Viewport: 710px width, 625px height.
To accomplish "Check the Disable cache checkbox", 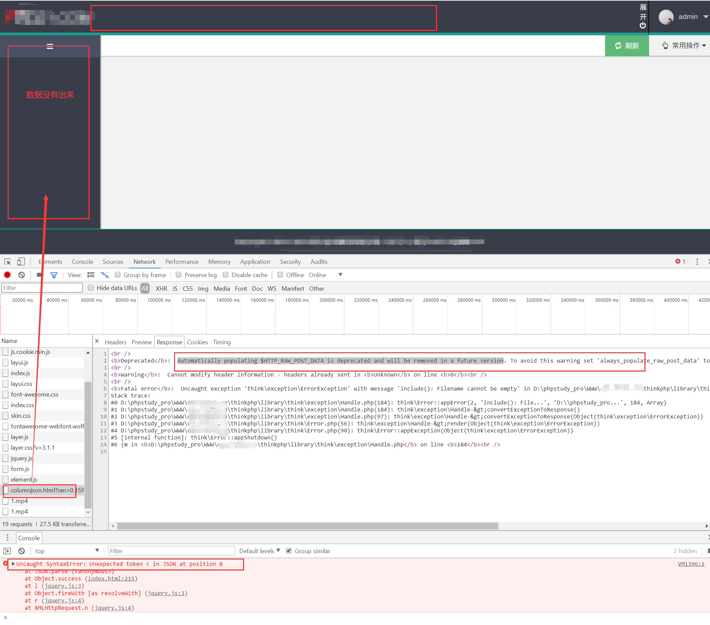I will 225,274.
